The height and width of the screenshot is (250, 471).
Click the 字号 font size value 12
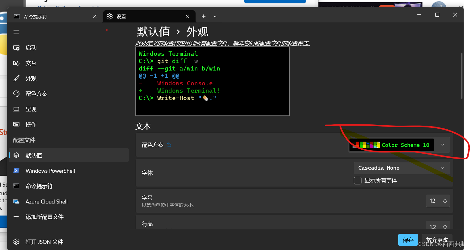click(432, 201)
